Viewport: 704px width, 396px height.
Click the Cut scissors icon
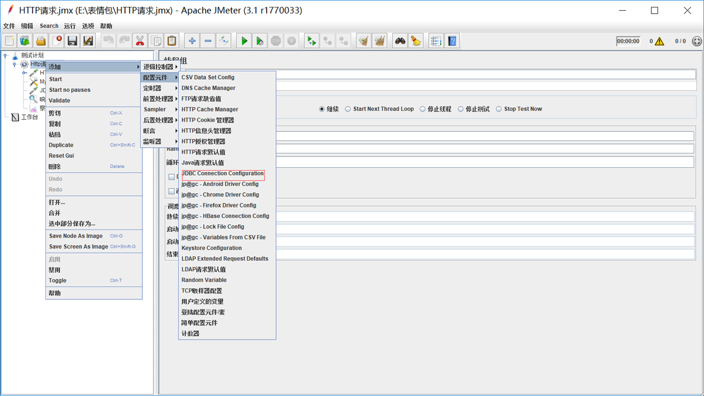tap(140, 41)
